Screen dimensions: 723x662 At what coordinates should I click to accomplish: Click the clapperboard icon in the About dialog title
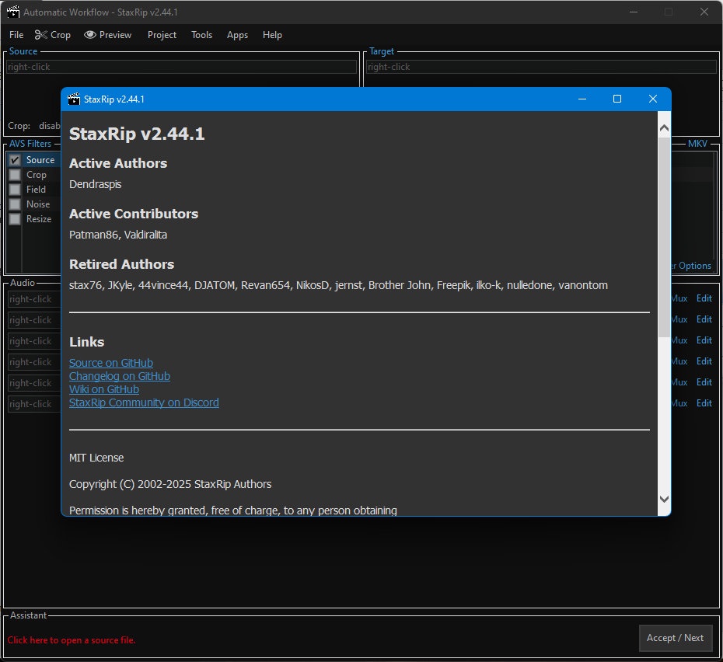pyautogui.click(x=74, y=99)
